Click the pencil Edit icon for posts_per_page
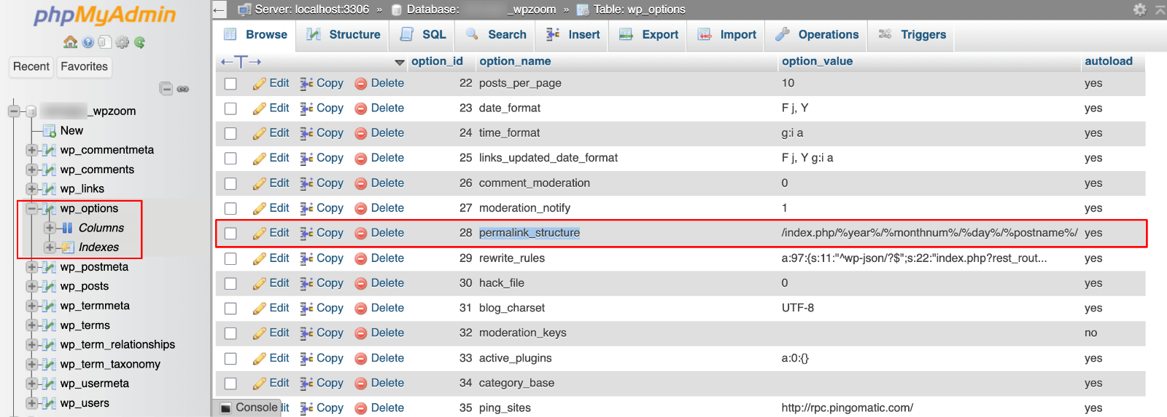The height and width of the screenshot is (417, 1167). pos(260,84)
